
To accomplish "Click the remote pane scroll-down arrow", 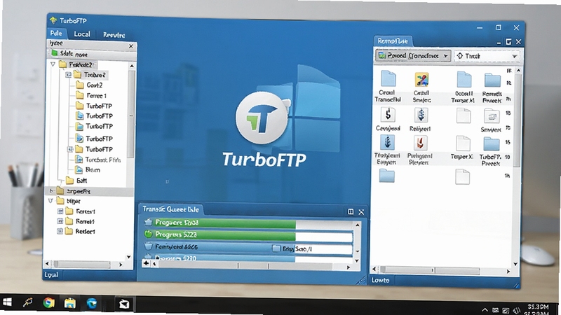I will [x=515, y=264].
